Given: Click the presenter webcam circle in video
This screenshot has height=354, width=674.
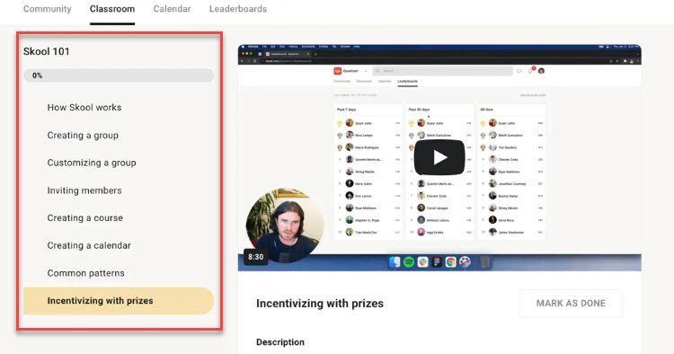Looking at the screenshot, I should [285, 226].
